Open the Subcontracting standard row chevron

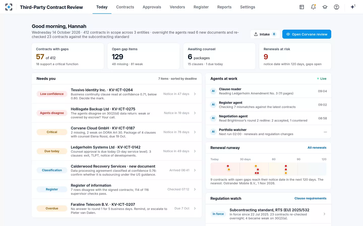(324, 214)
